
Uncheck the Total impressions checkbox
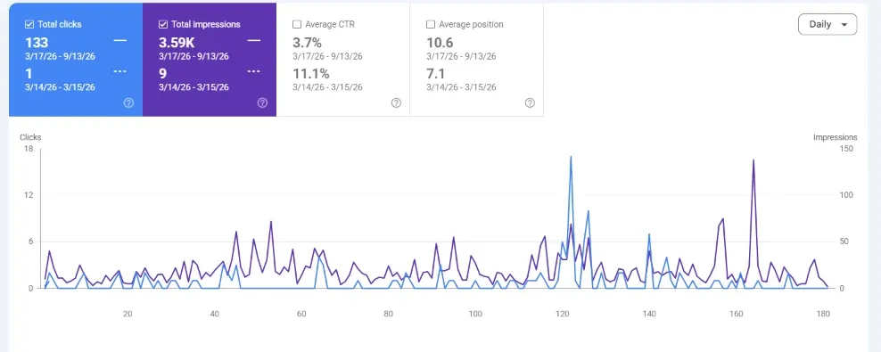click(163, 25)
